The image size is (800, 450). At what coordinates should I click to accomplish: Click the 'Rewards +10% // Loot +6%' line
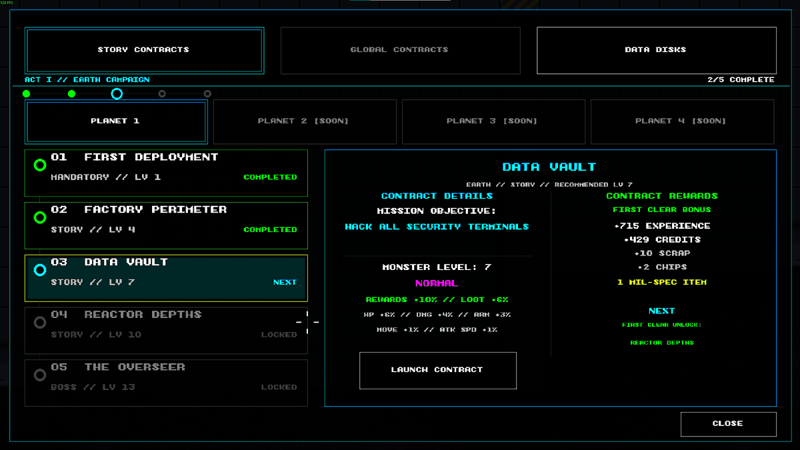click(x=437, y=300)
